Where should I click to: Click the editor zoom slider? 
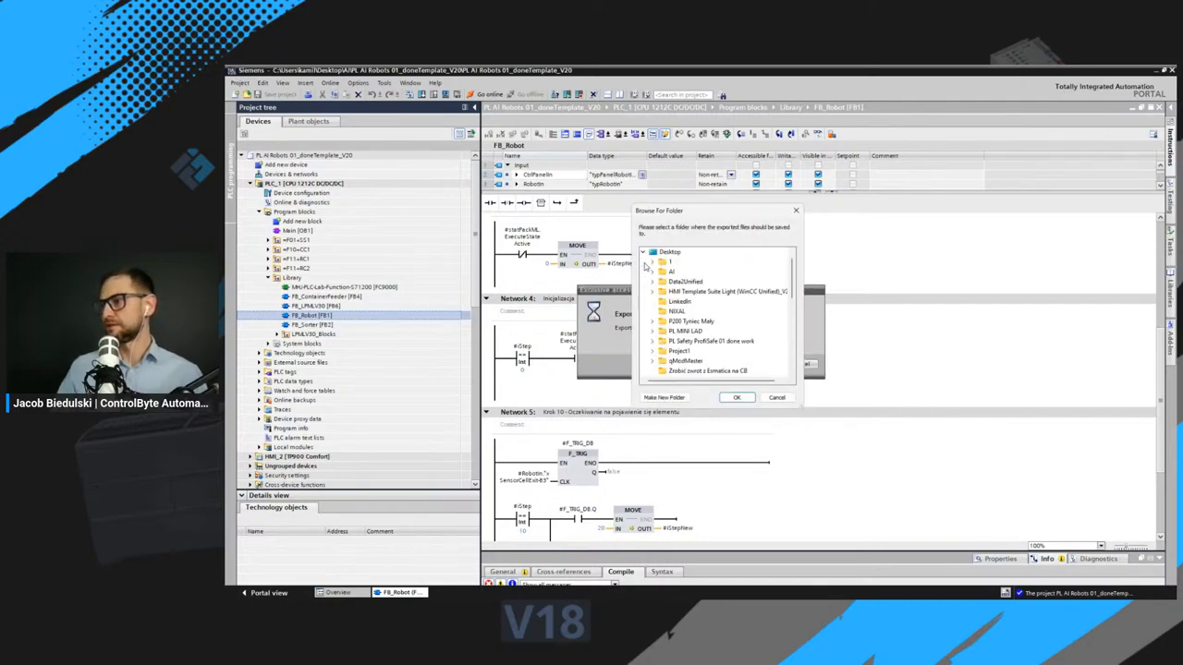click(1132, 546)
